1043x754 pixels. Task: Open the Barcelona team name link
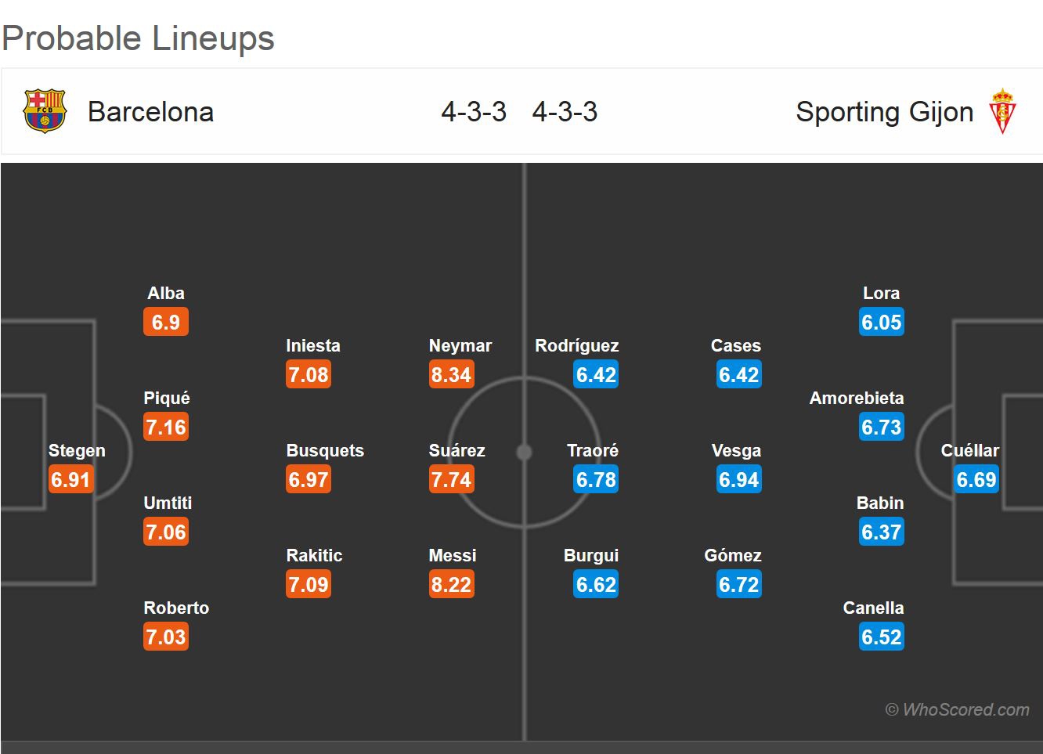(x=150, y=112)
